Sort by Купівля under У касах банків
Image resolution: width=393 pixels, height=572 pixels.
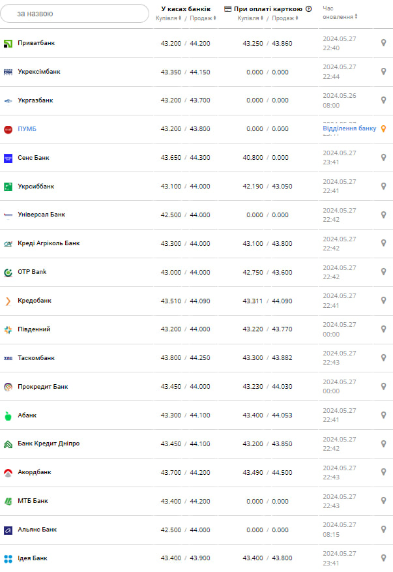click(x=169, y=18)
